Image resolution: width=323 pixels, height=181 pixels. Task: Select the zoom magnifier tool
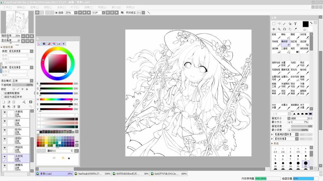[279, 29]
